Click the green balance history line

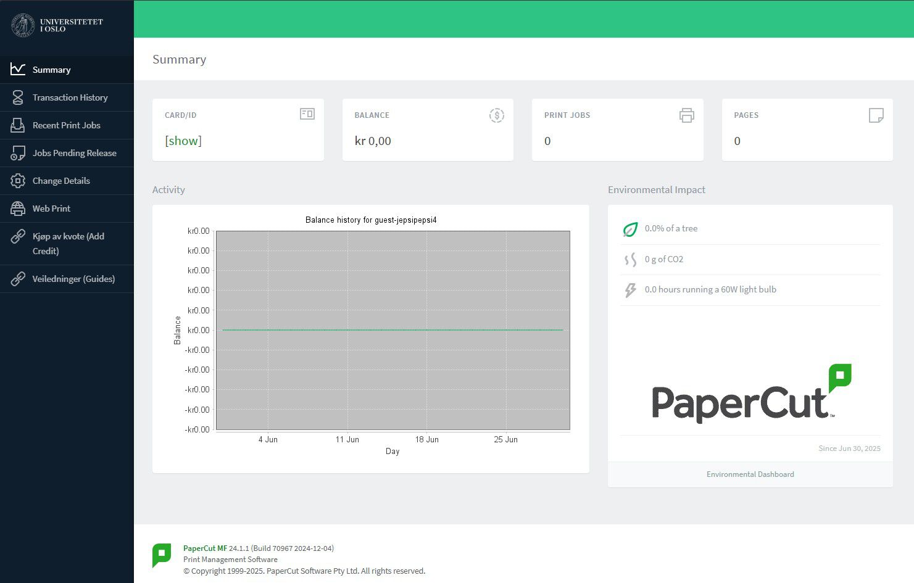tap(393, 330)
